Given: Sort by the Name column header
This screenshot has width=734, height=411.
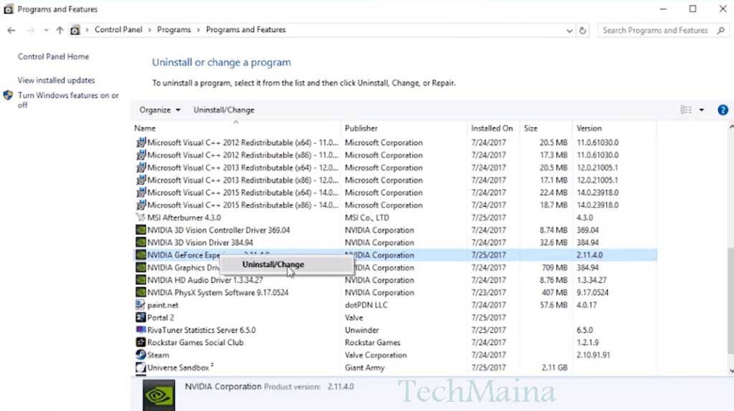Looking at the screenshot, I should [x=235, y=128].
